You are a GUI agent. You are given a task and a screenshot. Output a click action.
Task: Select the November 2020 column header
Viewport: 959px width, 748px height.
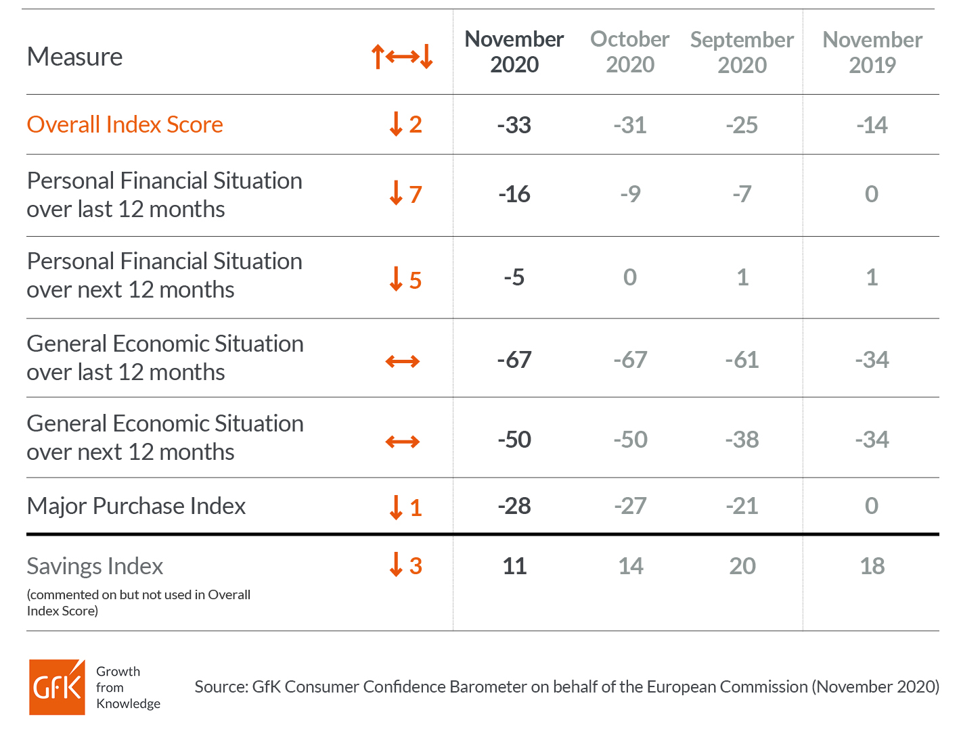coord(514,52)
